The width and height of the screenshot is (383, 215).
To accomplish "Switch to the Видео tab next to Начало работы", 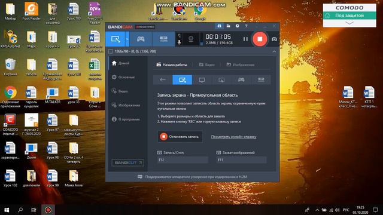I will (x=207, y=64).
